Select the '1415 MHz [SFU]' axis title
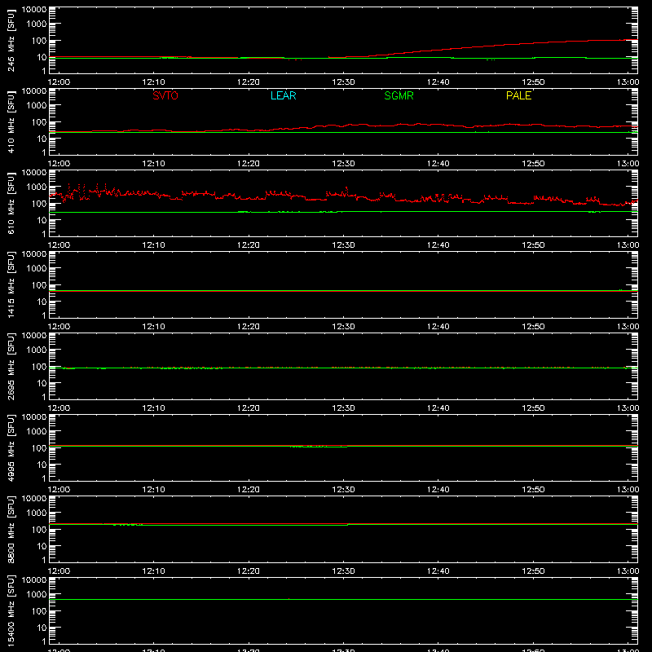Image resolution: width=652 pixels, height=652 pixels. pyautogui.click(x=11, y=284)
